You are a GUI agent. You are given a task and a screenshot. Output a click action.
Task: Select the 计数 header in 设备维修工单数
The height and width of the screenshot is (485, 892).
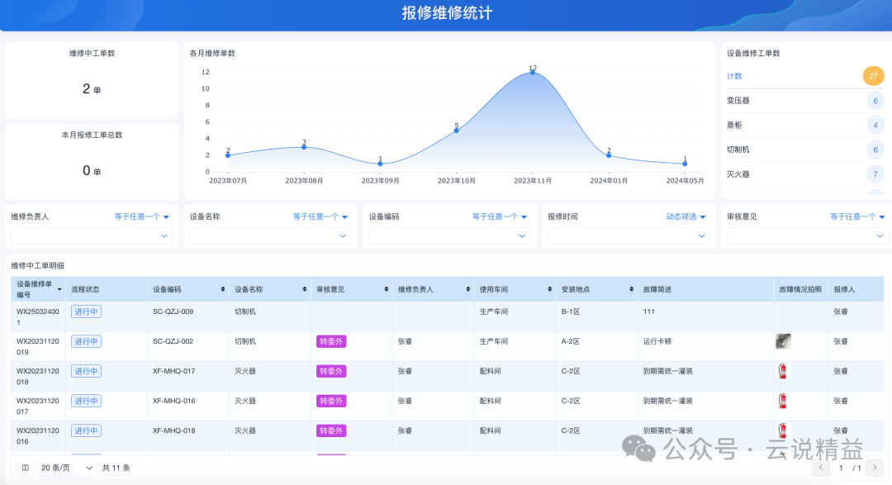734,76
